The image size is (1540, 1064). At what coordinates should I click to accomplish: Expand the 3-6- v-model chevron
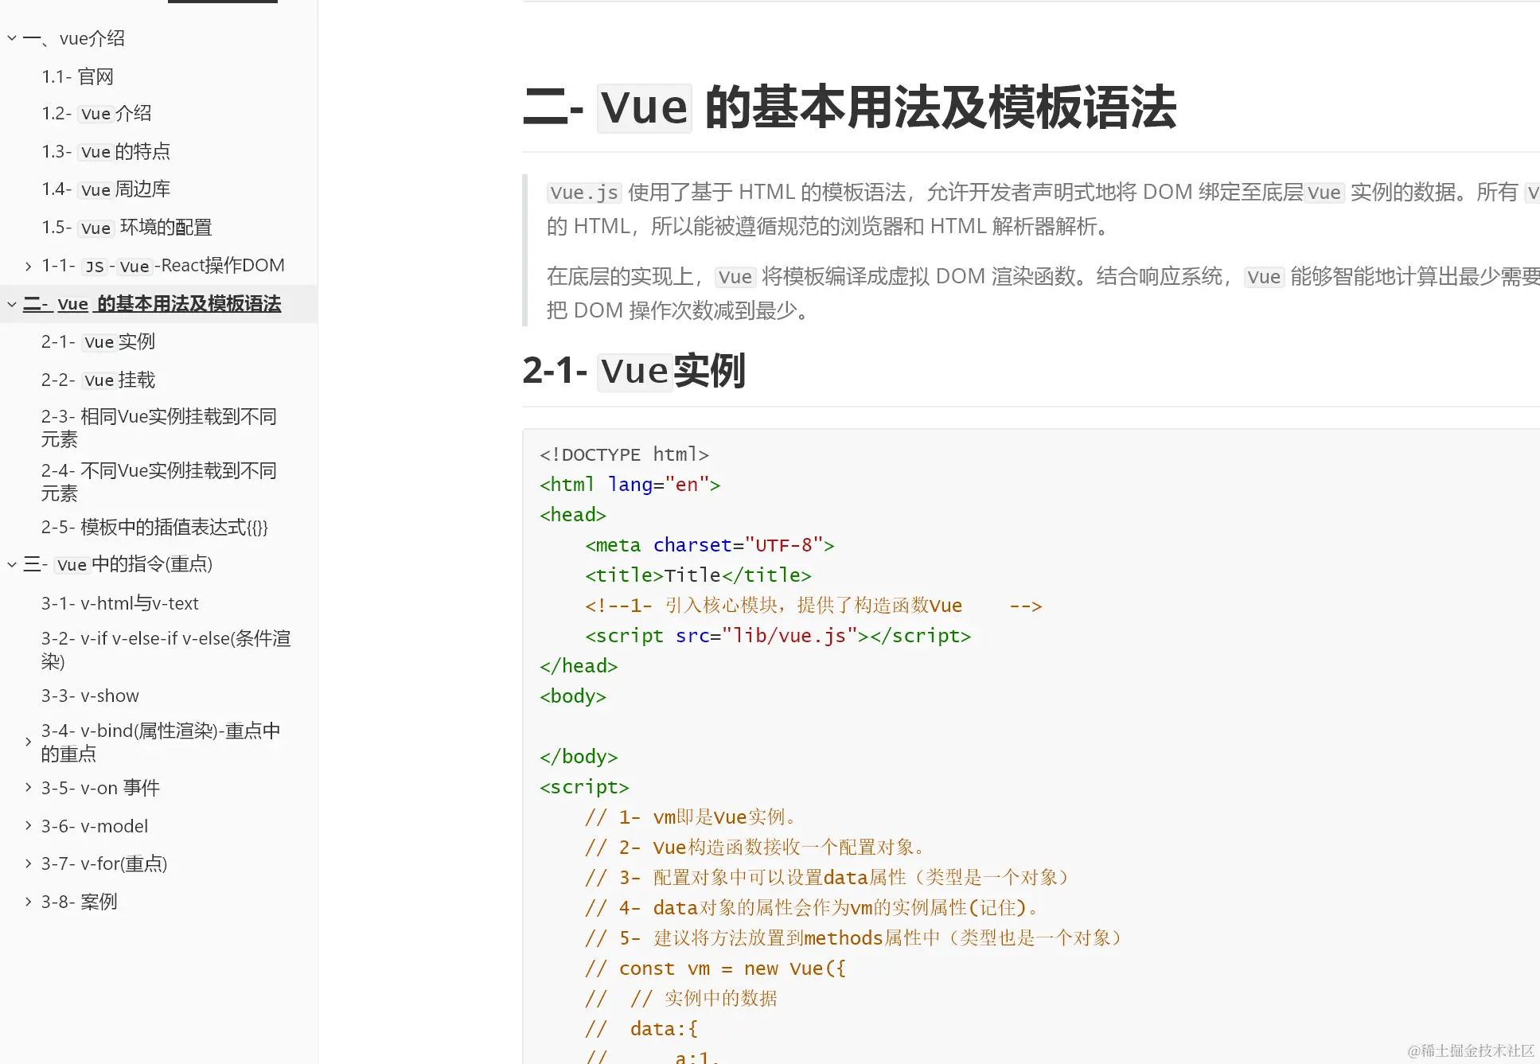tap(29, 826)
